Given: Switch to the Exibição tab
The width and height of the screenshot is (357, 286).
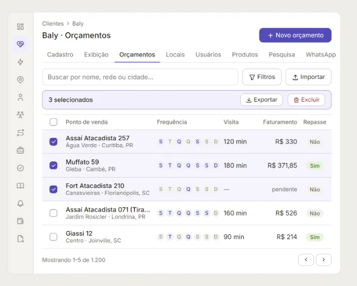Looking at the screenshot, I should 96,54.
